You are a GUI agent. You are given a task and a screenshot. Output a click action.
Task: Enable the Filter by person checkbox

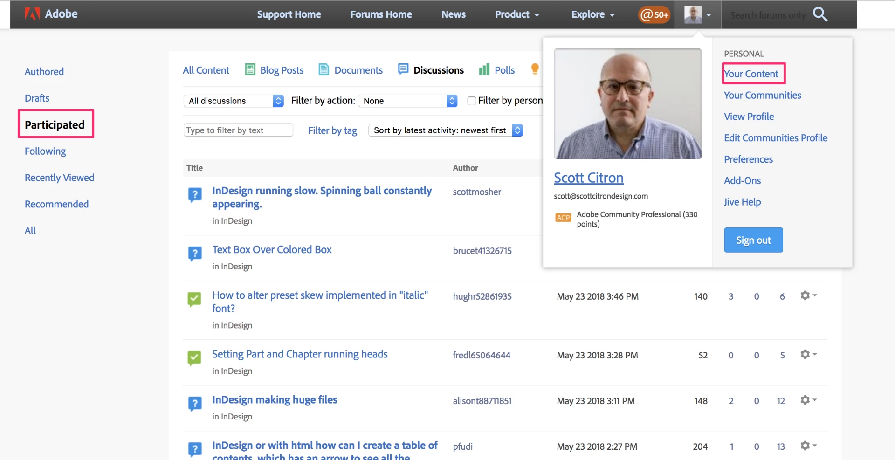point(472,101)
